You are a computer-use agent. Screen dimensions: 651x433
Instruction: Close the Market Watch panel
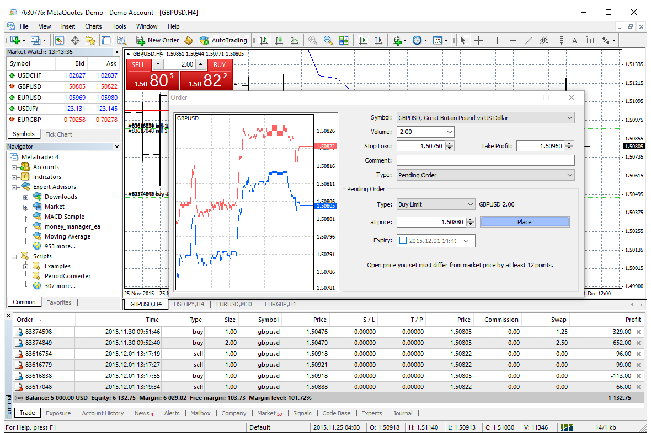click(x=116, y=52)
